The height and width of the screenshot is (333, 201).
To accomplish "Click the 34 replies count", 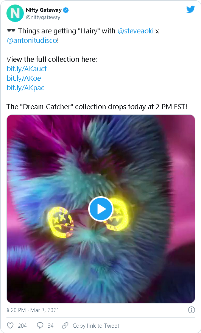I will (50, 325).
